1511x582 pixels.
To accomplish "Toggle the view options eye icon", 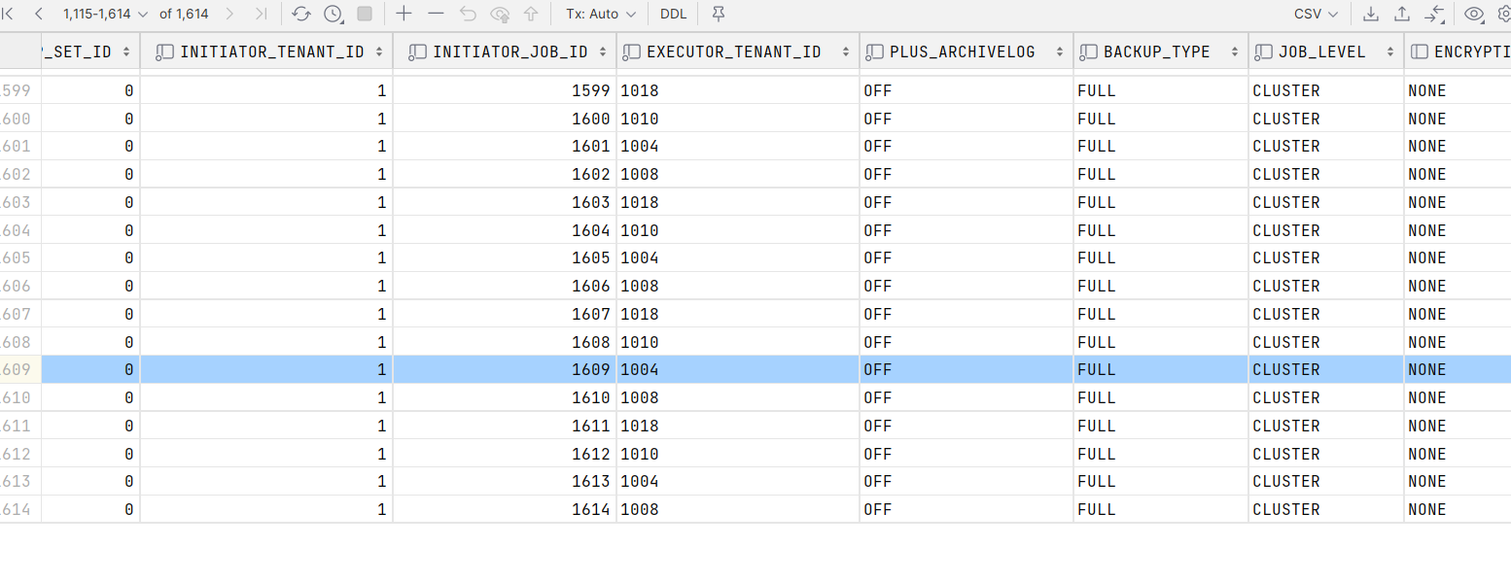I will coord(1474,14).
